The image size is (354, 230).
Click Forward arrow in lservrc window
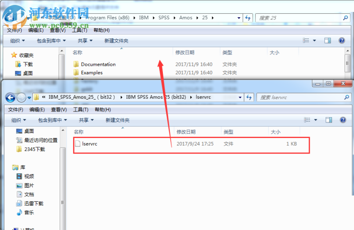point(21,97)
